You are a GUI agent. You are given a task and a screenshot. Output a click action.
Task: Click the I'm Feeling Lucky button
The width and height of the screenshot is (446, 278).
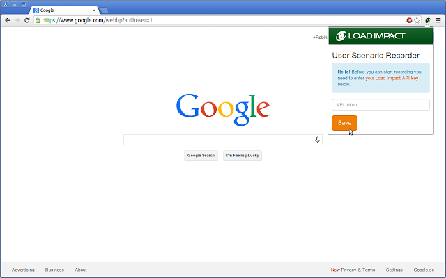tap(243, 156)
